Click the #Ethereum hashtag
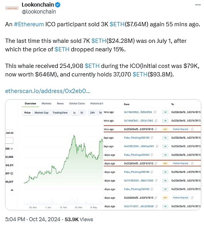This screenshot has width=204, height=225. pyautogui.click(x=29, y=24)
